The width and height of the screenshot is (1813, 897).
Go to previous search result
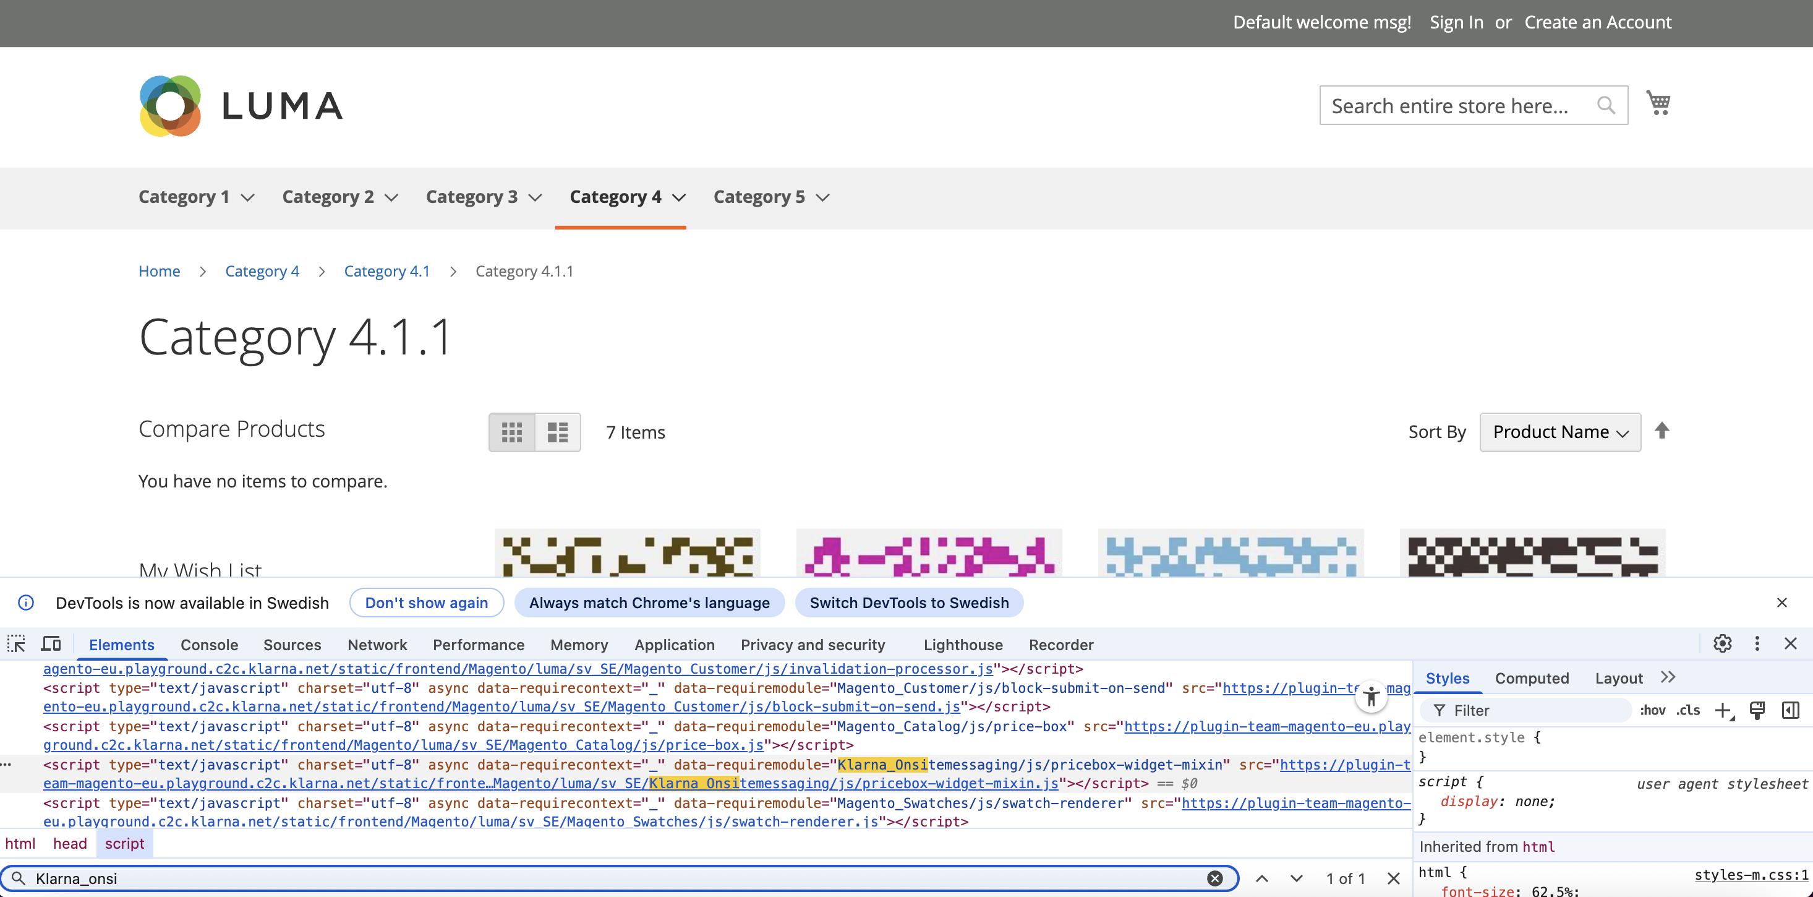pyautogui.click(x=1262, y=878)
